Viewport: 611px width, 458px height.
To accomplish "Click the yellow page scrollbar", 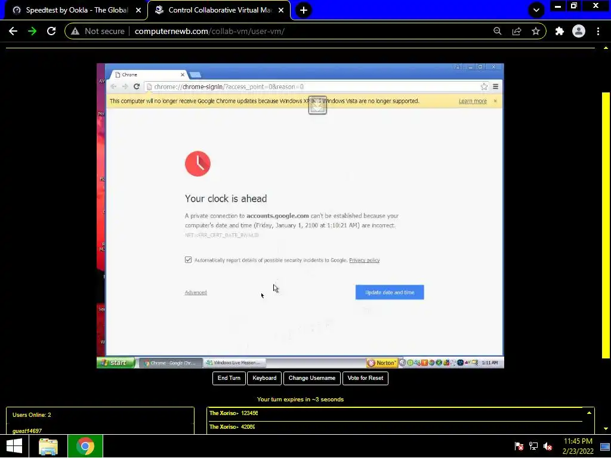I will click(606, 225).
